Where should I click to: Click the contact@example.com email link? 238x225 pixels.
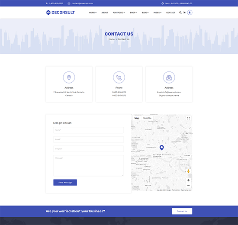[x=82, y=3]
